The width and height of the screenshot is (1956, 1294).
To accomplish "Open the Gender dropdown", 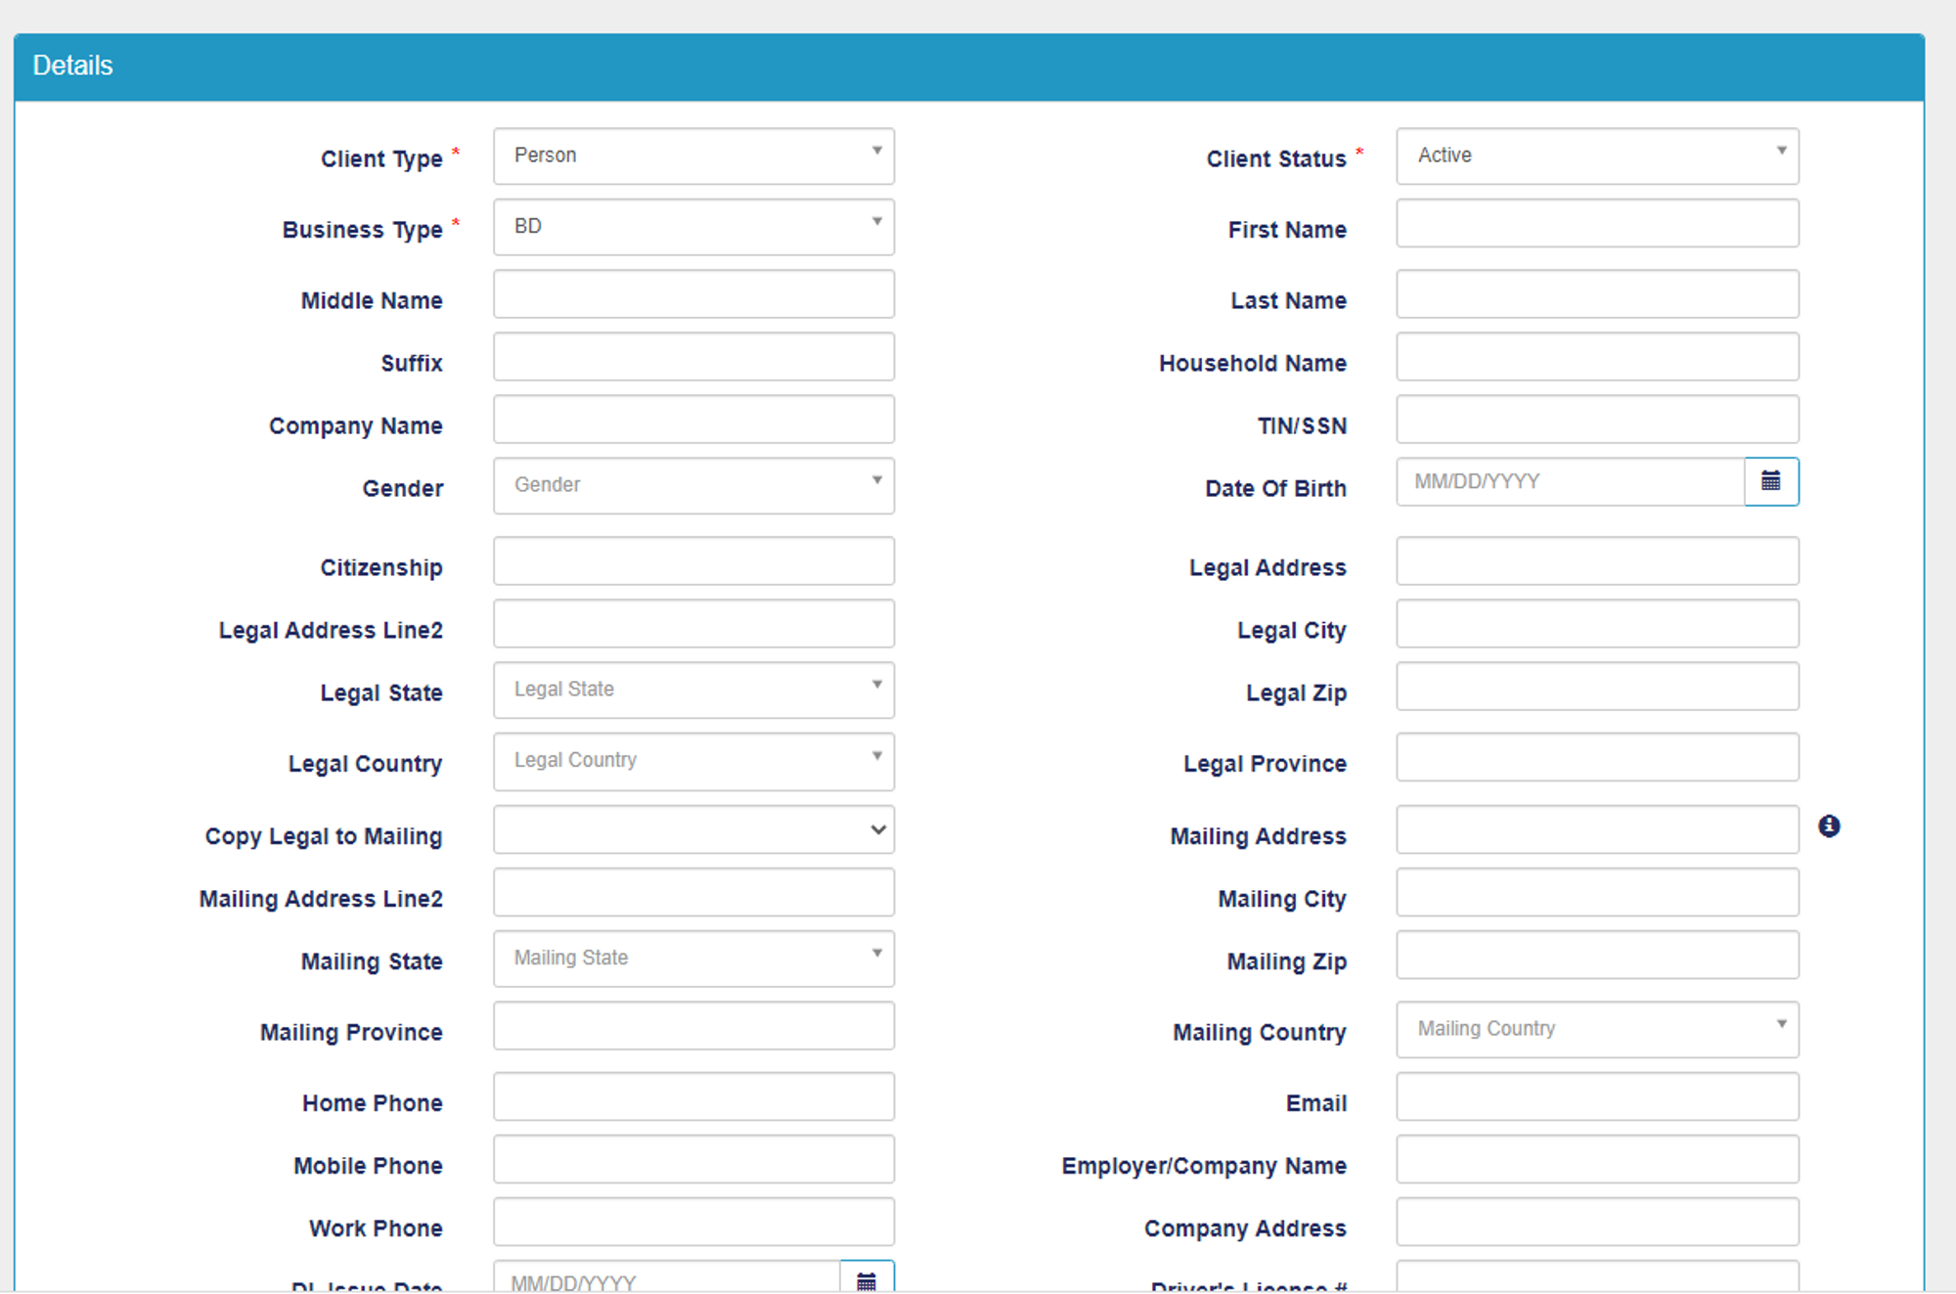I will pos(693,485).
